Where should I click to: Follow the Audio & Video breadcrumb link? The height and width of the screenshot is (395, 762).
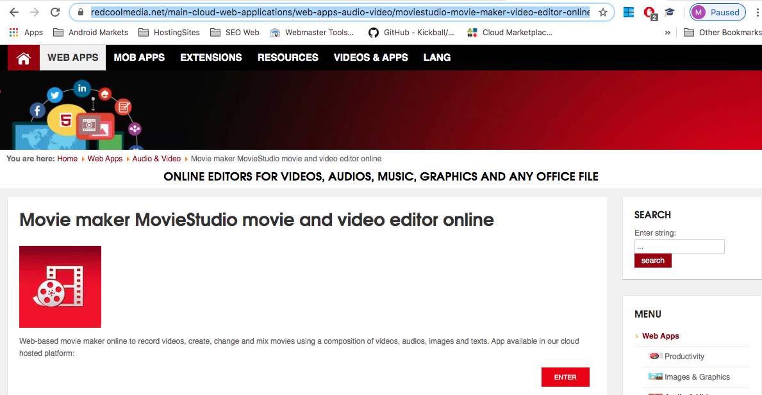[156, 159]
